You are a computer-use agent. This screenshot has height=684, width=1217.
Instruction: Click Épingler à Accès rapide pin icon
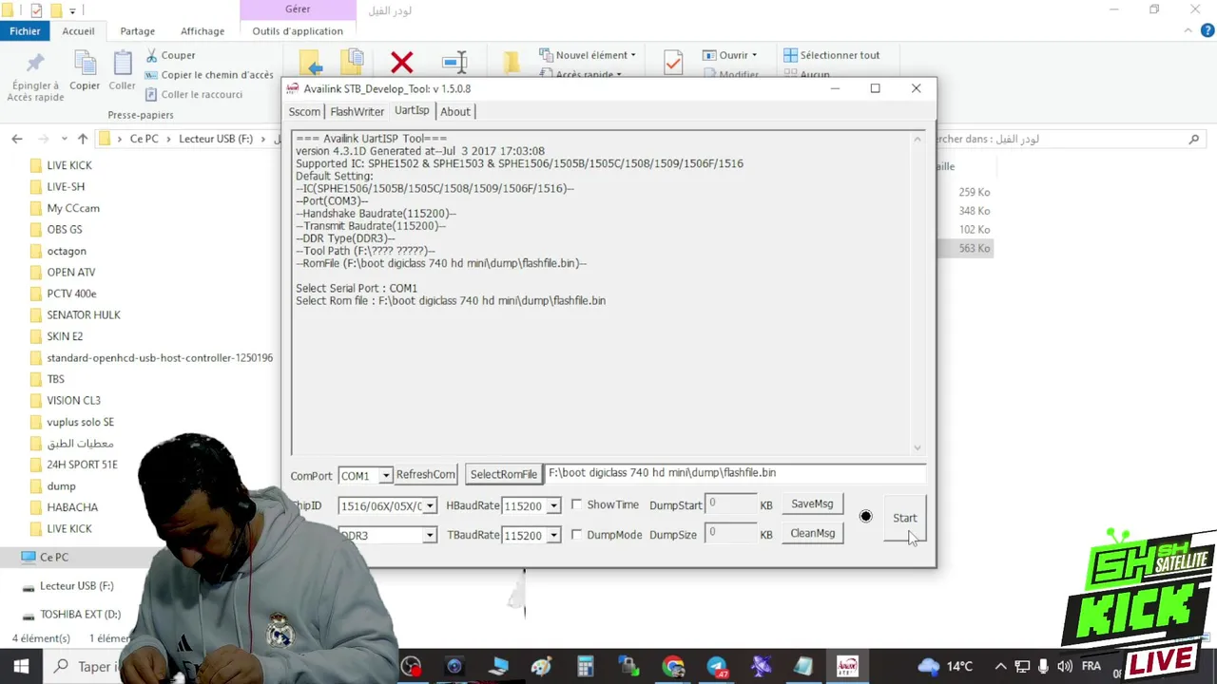pos(35,65)
